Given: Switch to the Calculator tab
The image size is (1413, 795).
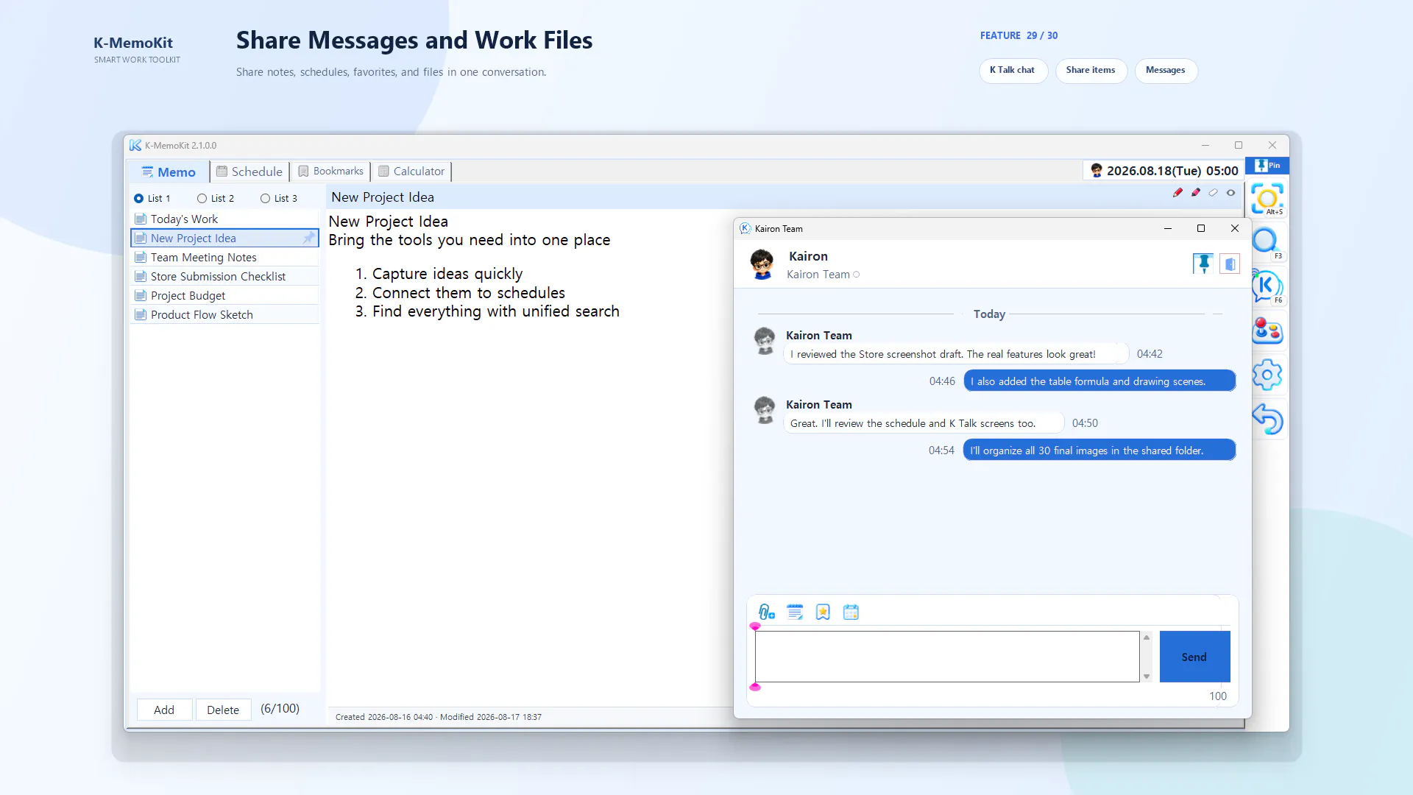Looking at the screenshot, I should [x=411, y=172].
